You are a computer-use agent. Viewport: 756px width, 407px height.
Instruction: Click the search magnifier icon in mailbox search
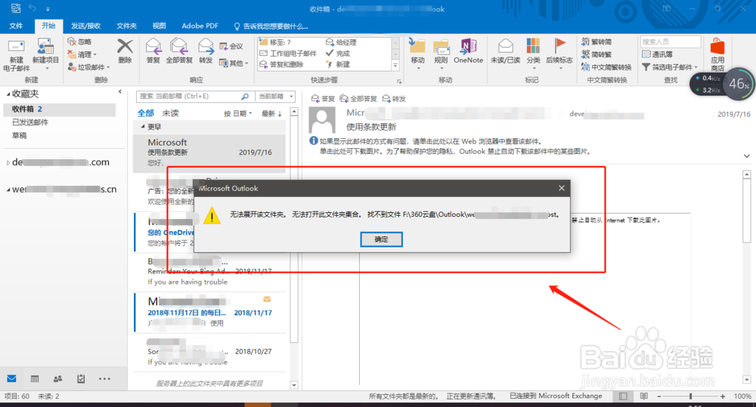[x=245, y=97]
